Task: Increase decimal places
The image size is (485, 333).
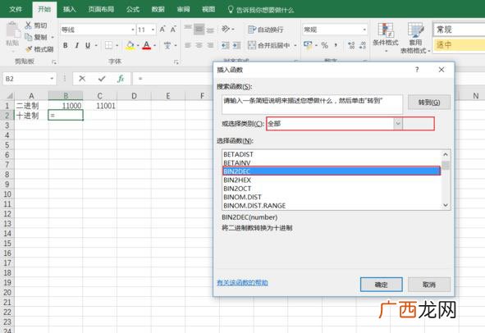Action: 351,45
